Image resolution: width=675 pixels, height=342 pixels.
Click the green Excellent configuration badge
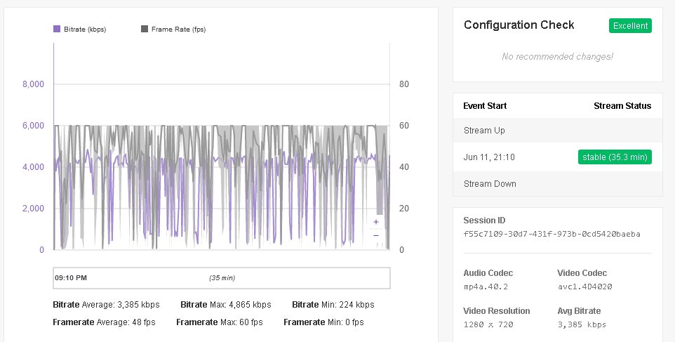point(630,26)
